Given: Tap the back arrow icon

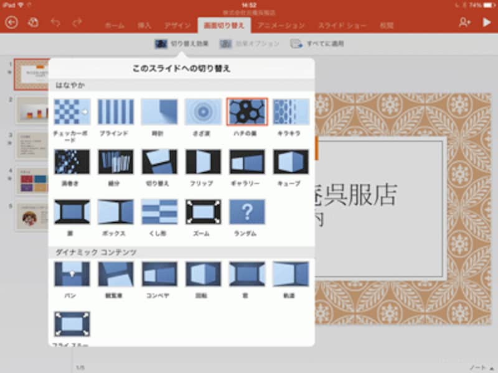Looking at the screenshot, I should pos(11,22).
